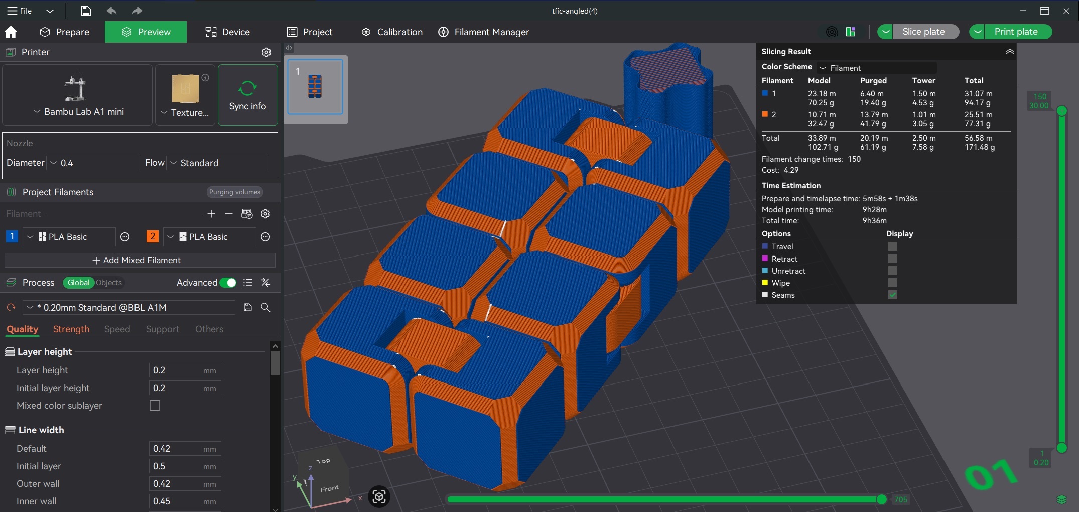Edit filament 2 preset icon
The height and width of the screenshot is (512, 1079).
265,237
